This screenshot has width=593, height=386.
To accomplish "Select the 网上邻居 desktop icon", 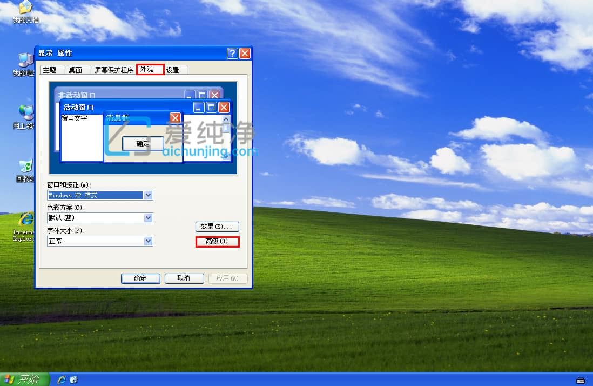I will [24, 117].
